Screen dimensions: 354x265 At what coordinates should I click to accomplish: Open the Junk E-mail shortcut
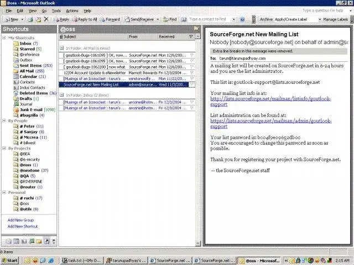[34, 110]
